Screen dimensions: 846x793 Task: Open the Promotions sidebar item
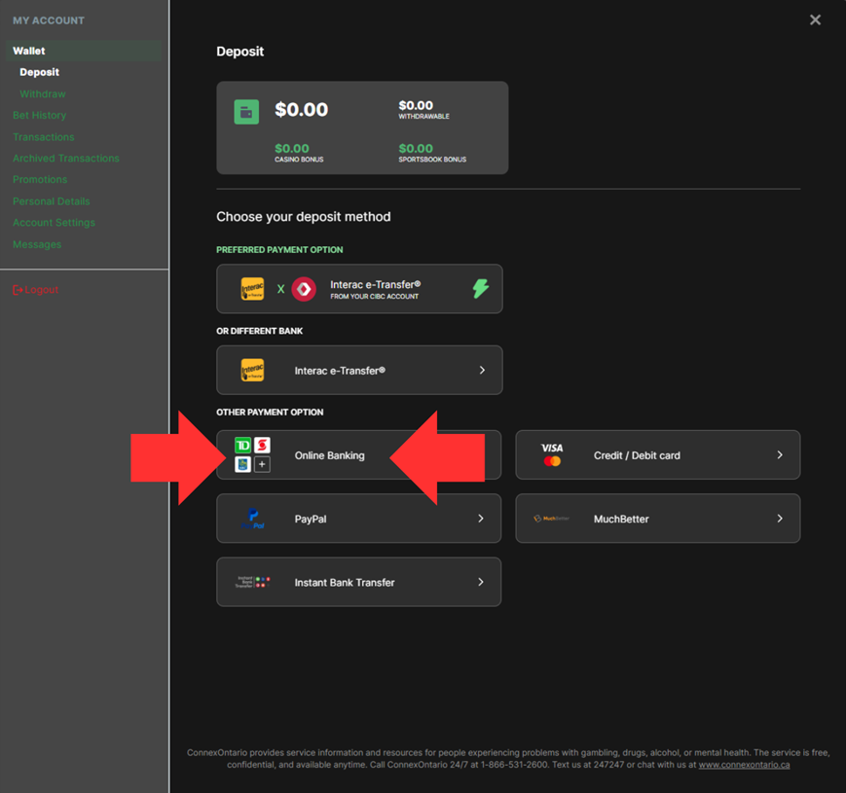(x=40, y=180)
